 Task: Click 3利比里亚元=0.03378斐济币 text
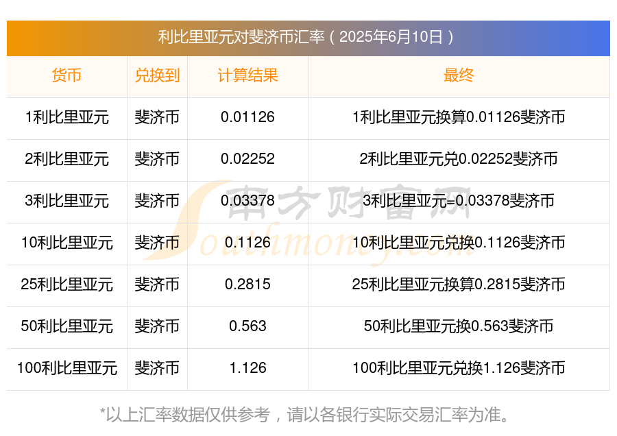click(459, 201)
